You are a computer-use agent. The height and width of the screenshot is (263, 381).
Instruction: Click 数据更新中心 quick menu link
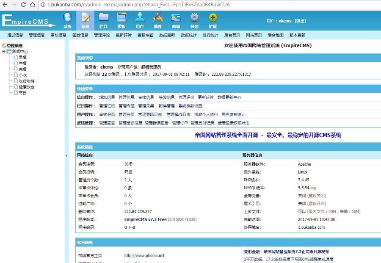229,97
